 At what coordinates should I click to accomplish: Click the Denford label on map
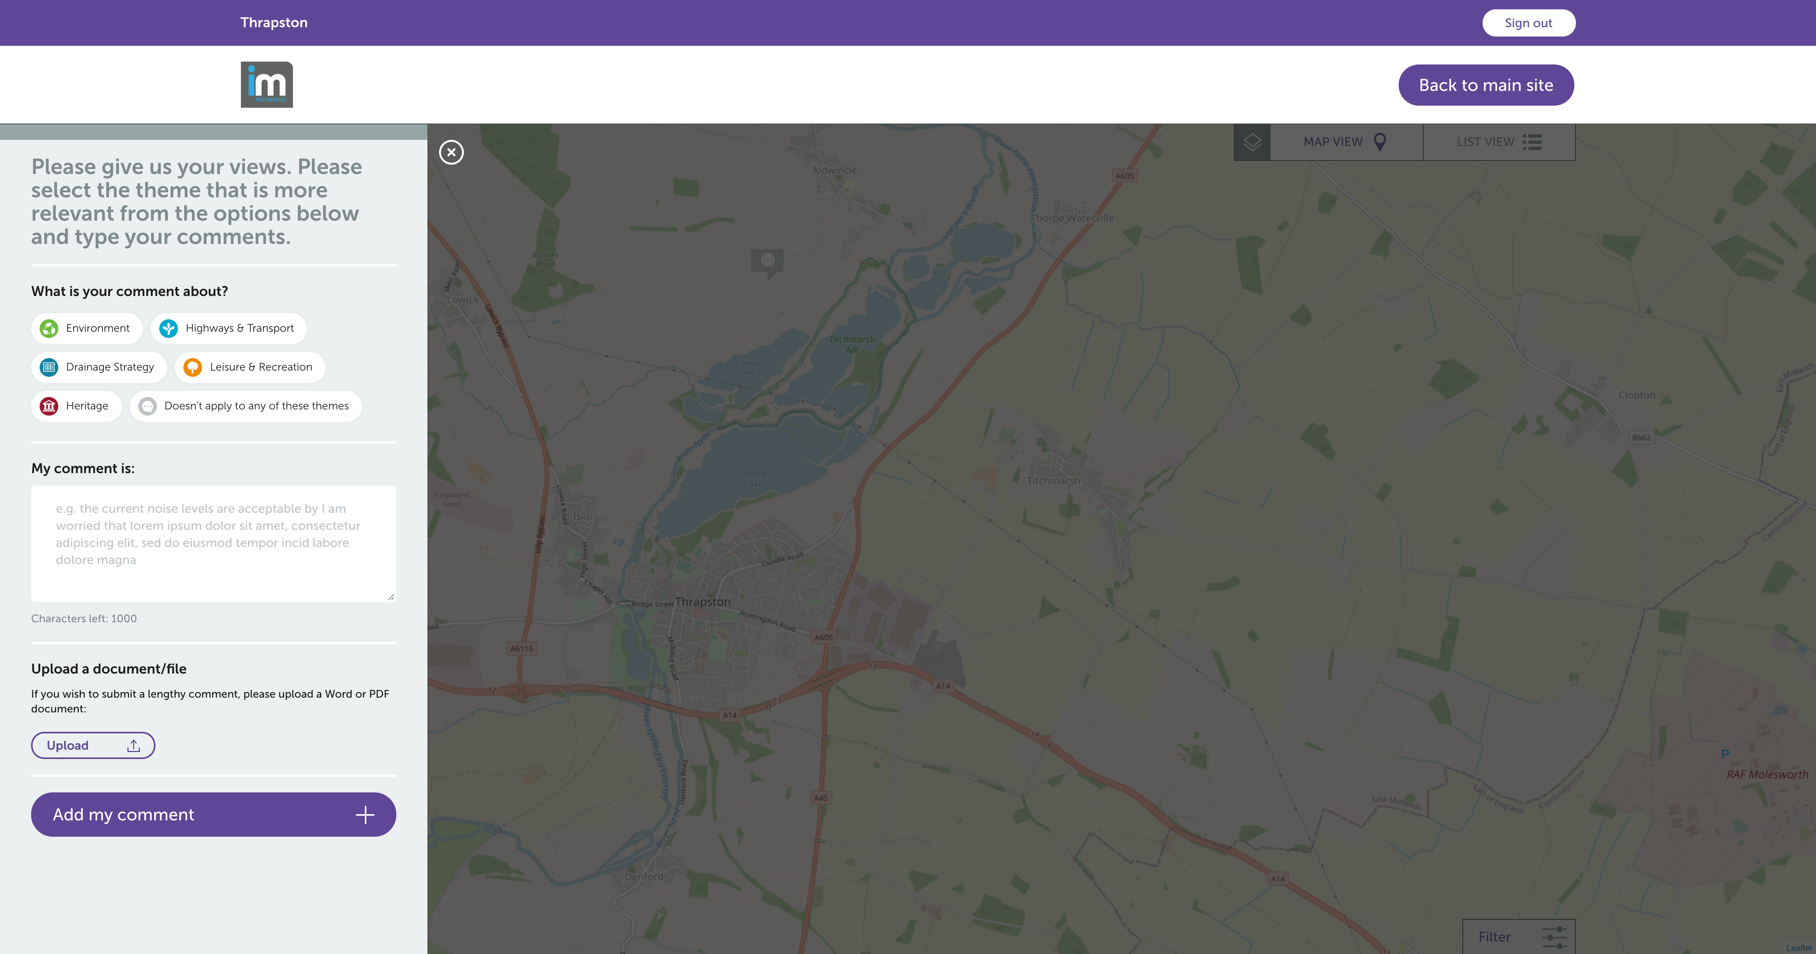click(644, 876)
